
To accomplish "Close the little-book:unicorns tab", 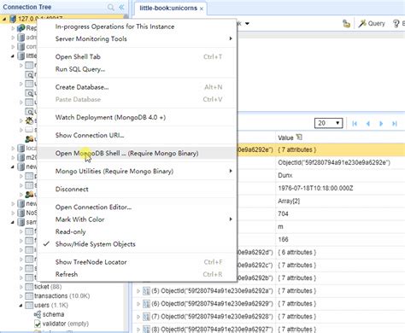I will [x=202, y=9].
